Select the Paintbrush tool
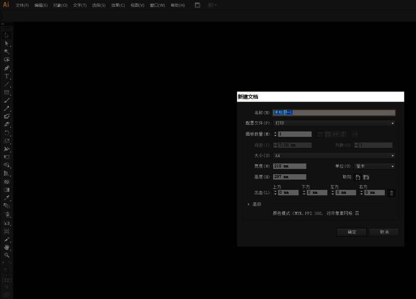The width and height of the screenshot is (416, 299). click(x=7, y=100)
